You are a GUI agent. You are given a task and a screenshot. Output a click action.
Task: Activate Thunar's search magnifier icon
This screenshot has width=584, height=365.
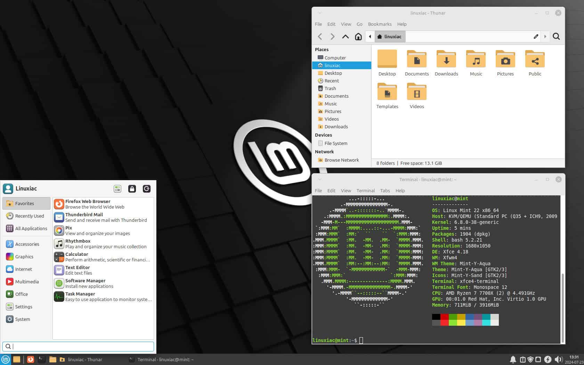(556, 36)
